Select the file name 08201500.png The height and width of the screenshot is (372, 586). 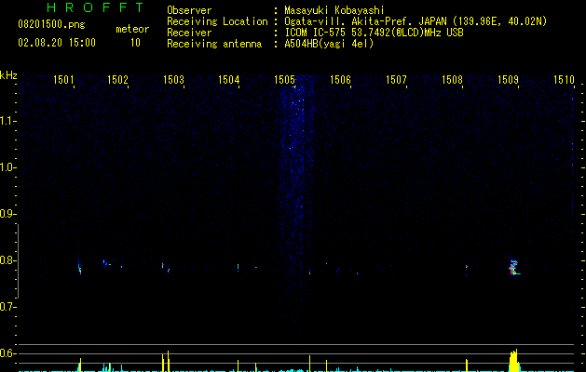51,25
